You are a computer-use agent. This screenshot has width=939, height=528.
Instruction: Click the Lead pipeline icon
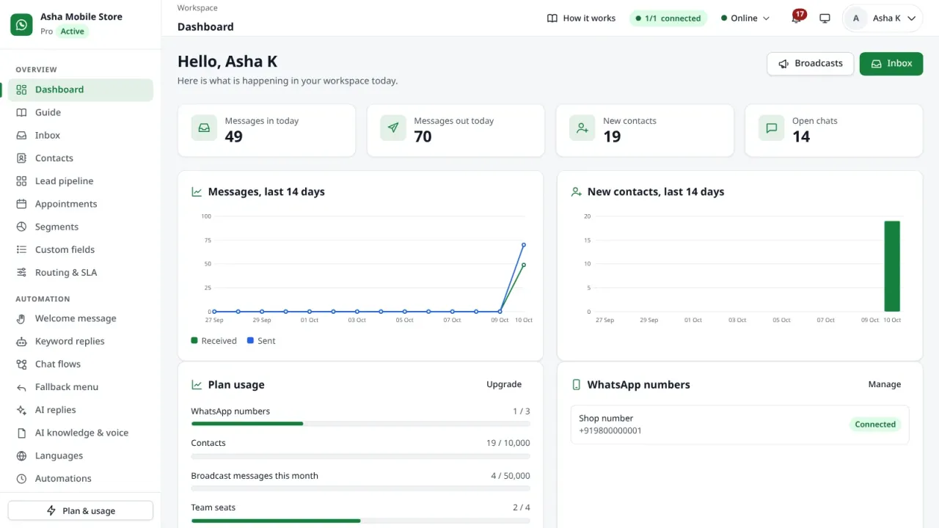point(21,180)
